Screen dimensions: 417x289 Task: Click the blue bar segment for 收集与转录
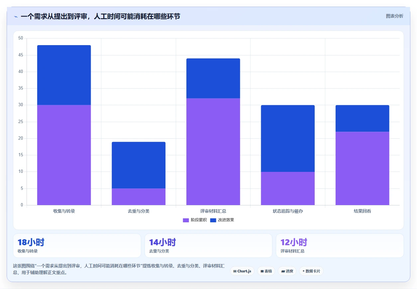[64, 75]
